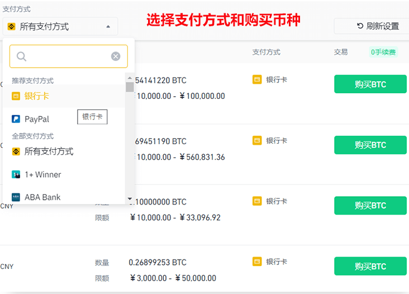Click the 0手续费 zero-fee badge
The width and height of the screenshot is (409, 294).
coord(383,53)
